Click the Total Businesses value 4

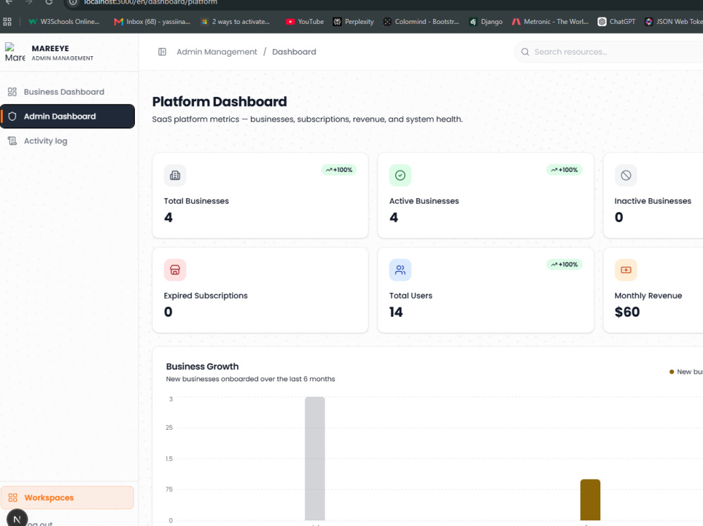(169, 217)
